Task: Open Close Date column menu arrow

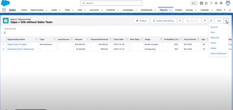Action: coord(127,39)
